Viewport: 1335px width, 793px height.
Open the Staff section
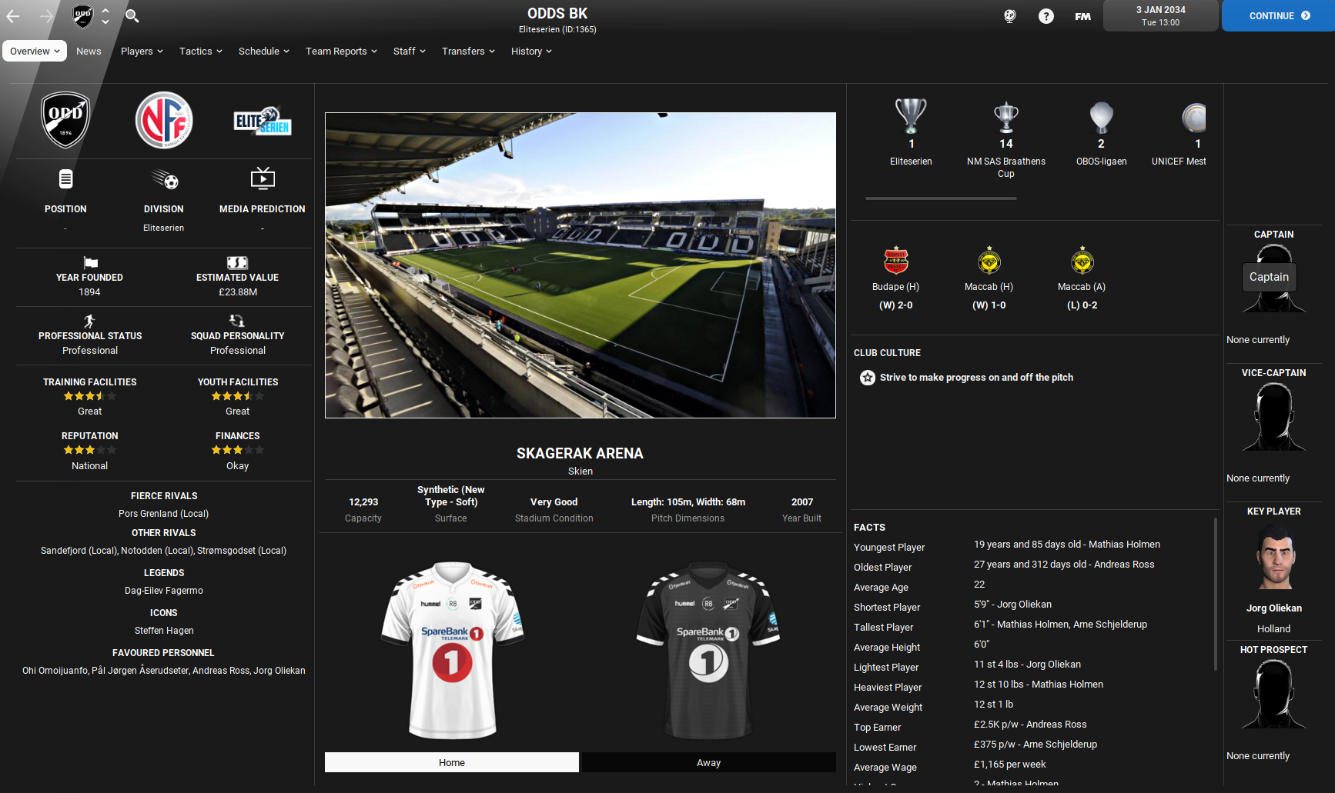point(409,51)
